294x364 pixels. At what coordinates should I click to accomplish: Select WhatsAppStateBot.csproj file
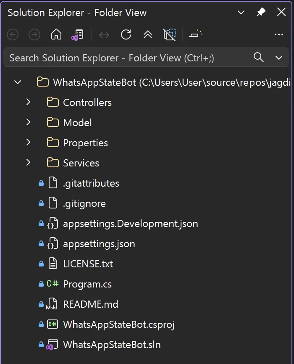click(x=118, y=324)
